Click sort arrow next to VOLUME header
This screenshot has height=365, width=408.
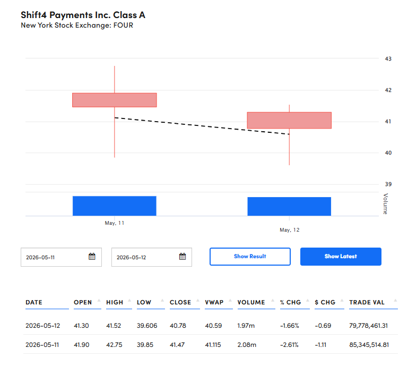click(x=273, y=300)
